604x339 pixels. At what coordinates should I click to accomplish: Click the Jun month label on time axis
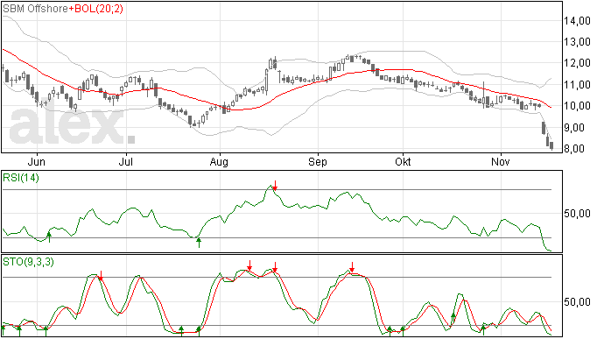pyautogui.click(x=37, y=162)
